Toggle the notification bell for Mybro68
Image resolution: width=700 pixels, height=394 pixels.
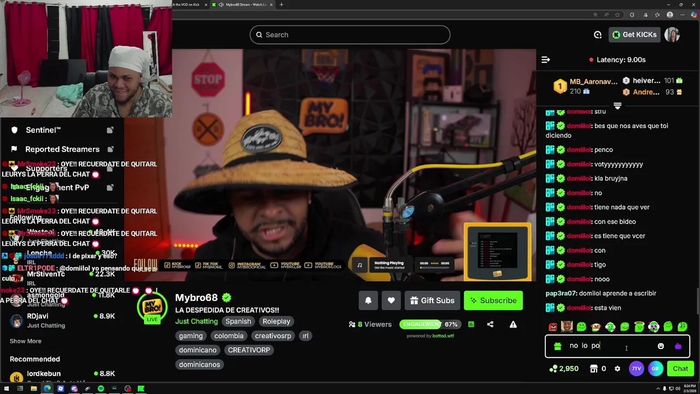[x=368, y=300]
